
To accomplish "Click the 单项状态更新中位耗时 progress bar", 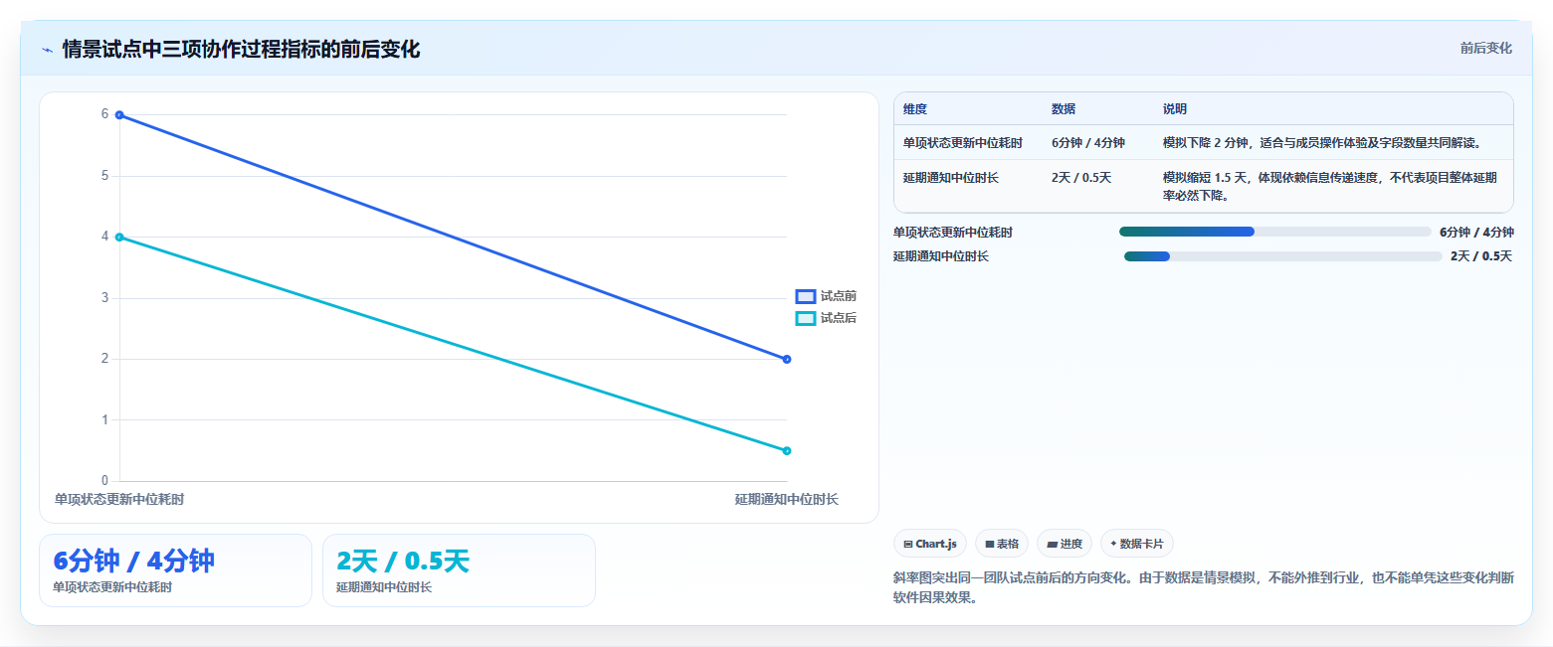I will pyautogui.click(x=1275, y=232).
